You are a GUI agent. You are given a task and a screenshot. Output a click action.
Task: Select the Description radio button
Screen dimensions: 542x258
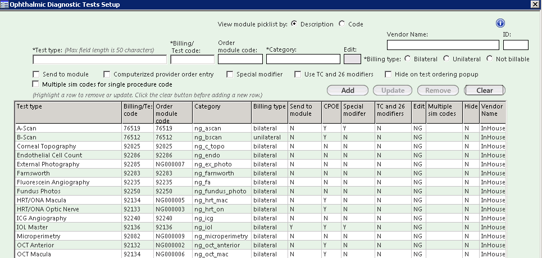click(294, 24)
